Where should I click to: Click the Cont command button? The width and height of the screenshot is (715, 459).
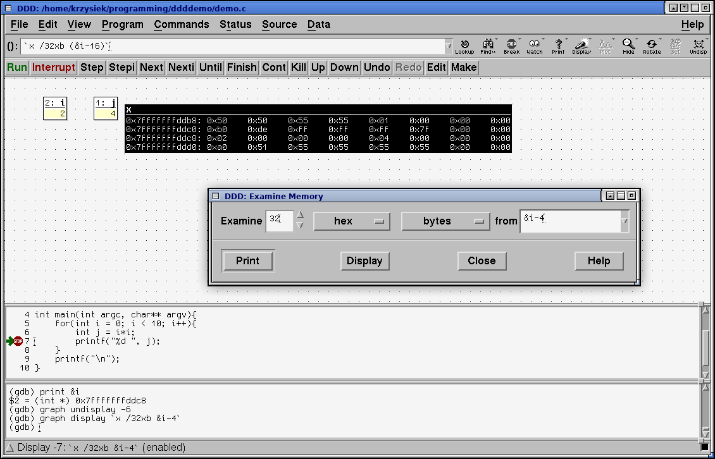273,68
